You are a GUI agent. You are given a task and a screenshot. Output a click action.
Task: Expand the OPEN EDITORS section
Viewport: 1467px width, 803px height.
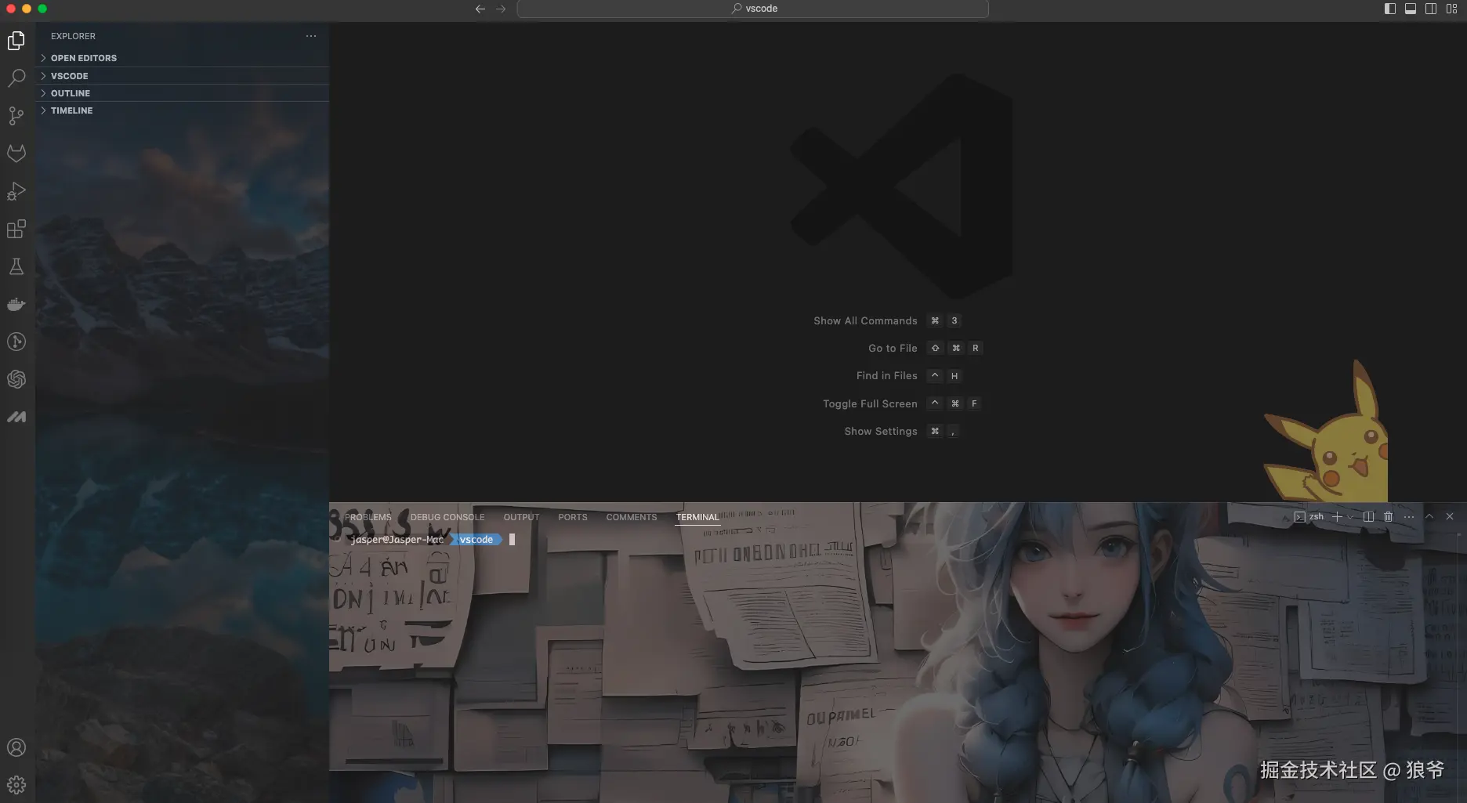pyautogui.click(x=182, y=58)
